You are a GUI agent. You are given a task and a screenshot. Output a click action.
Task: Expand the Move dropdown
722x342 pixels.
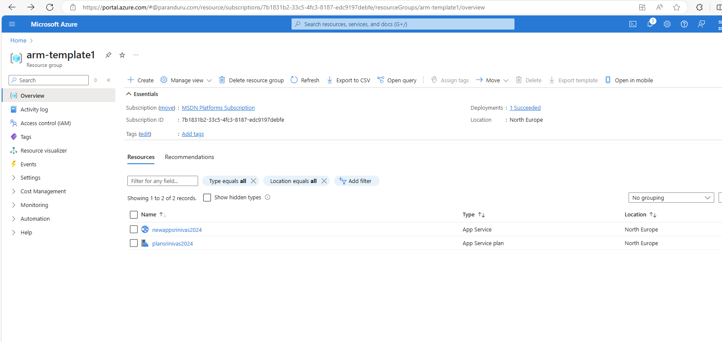(492, 80)
